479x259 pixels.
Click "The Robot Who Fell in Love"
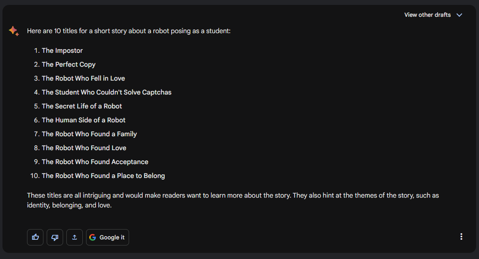click(83, 79)
